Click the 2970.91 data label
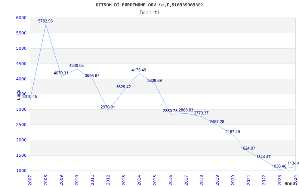 click(108, 107)
